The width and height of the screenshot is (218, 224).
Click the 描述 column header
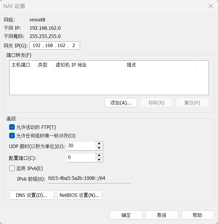tap(160, 65)
